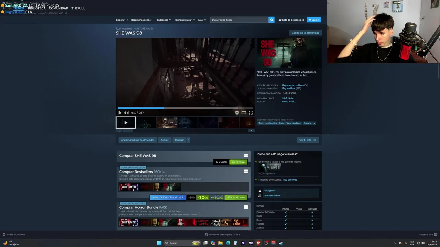Image resolution: width=440 pixels, height=247 pixels.
Task: Add Bestsellers pack to cart
Action: [236, 197]
